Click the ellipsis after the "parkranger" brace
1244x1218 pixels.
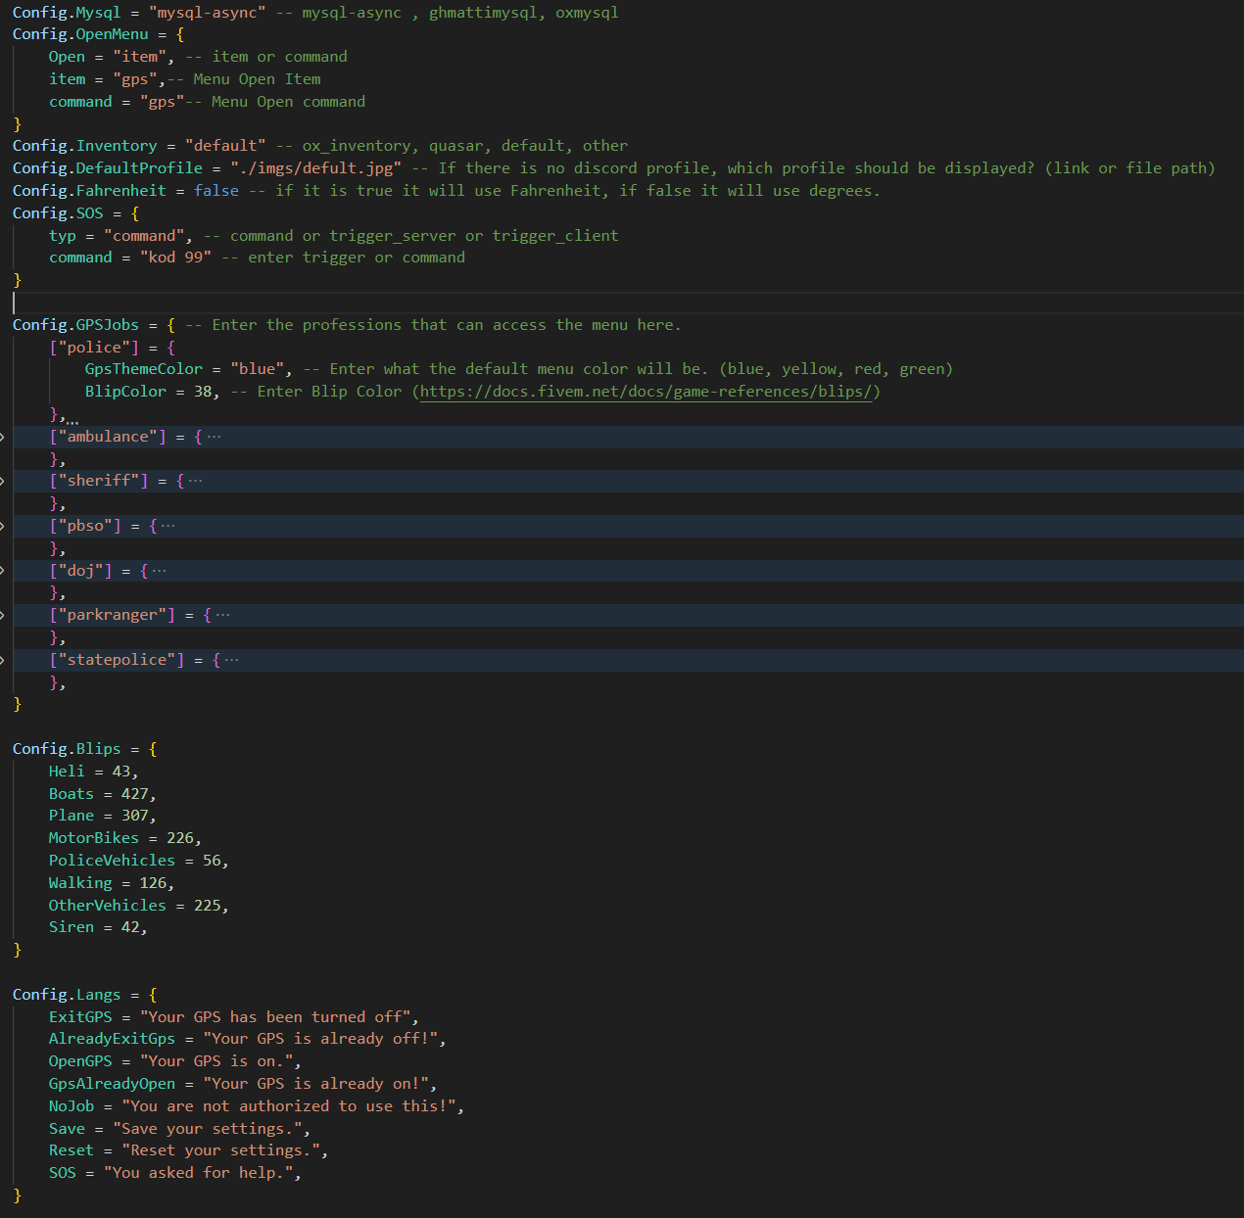click(x=223, y=615)
